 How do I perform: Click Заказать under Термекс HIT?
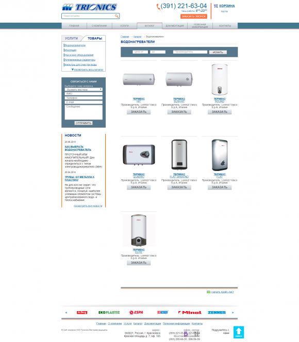coord(139,112)
